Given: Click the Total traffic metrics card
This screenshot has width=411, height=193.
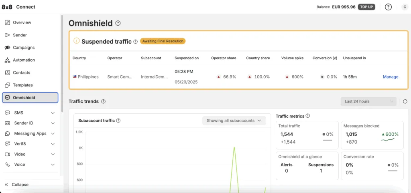Looking at the screenshot, I should (307, 135).
